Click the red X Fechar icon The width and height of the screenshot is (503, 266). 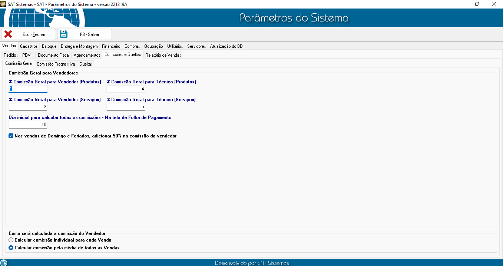pos(8,34)
